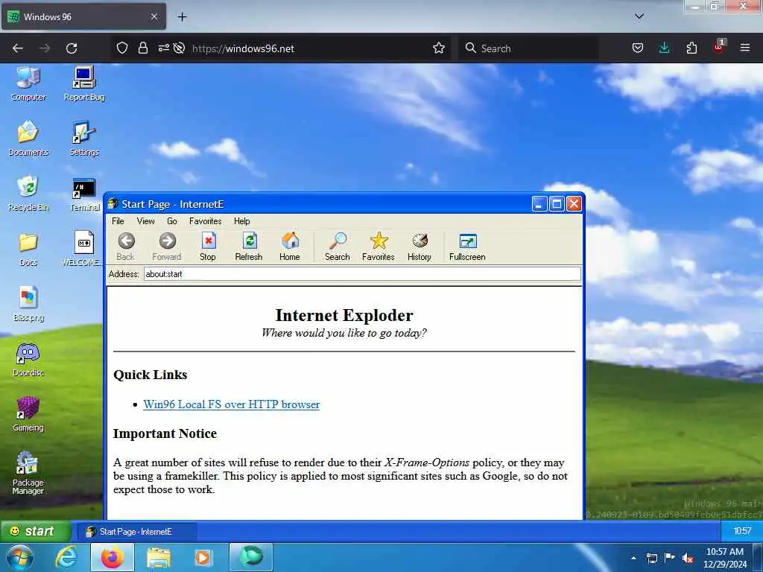
Task: Click the Back button in InternetE toolbar
Action: click(x=126, y=247)
